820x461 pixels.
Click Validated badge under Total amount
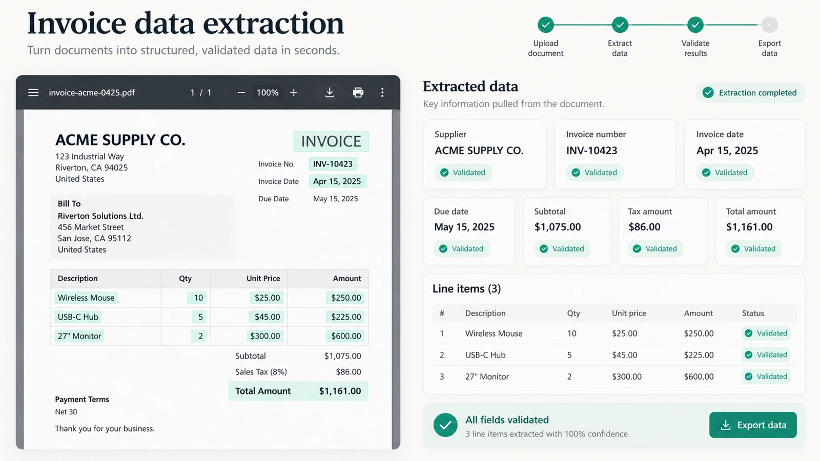pyautogui.click(x=754, y=249)
